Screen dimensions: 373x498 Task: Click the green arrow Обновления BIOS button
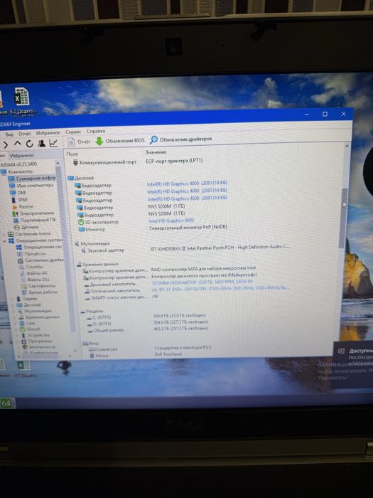point(120,141)
